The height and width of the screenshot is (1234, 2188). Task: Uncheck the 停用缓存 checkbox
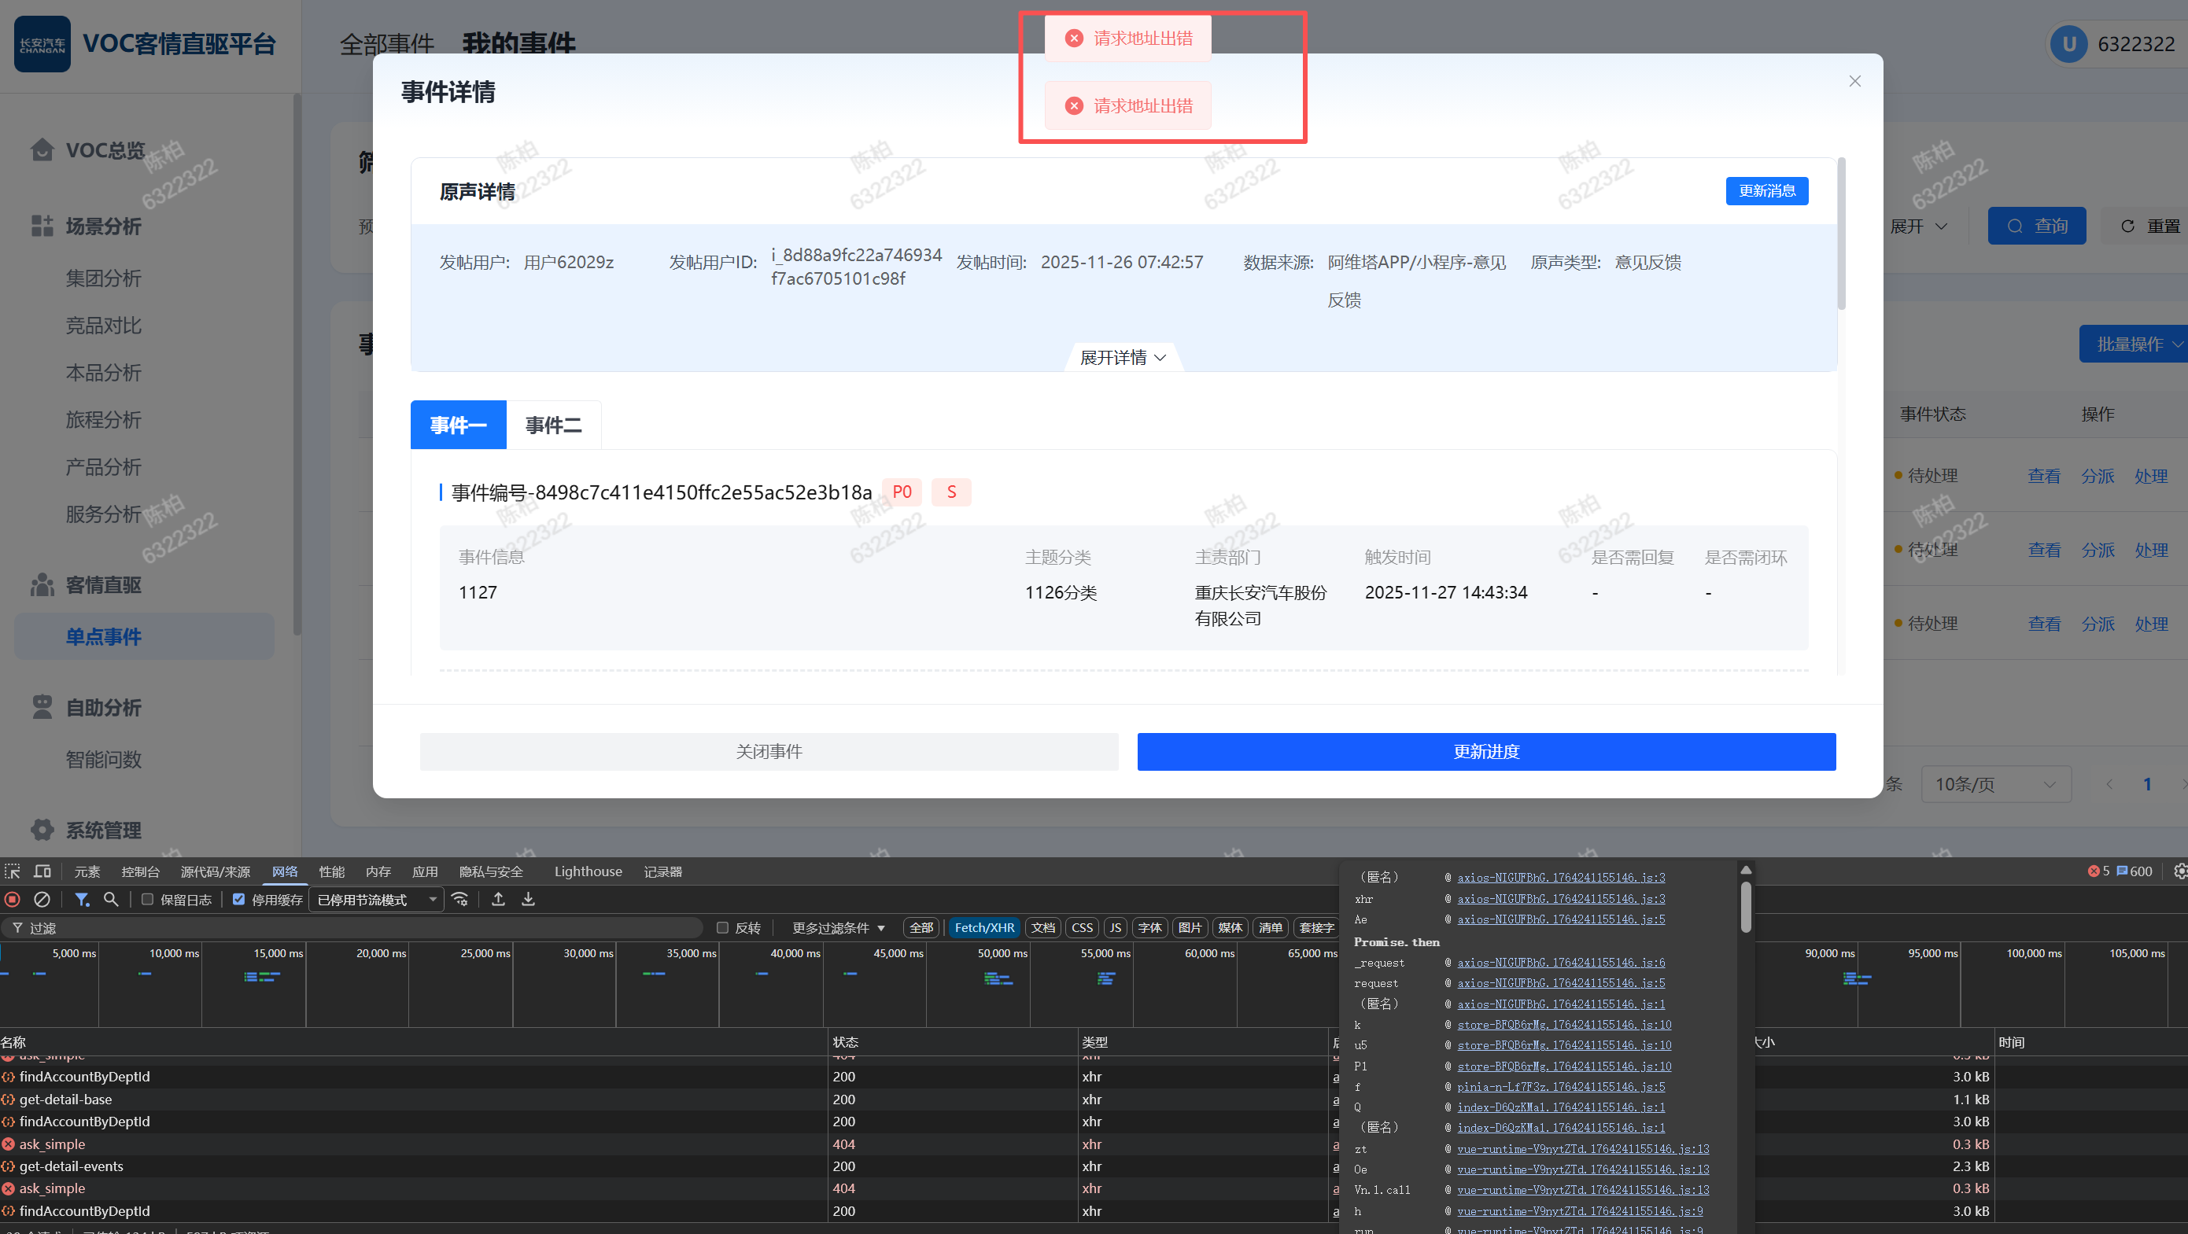238,900
